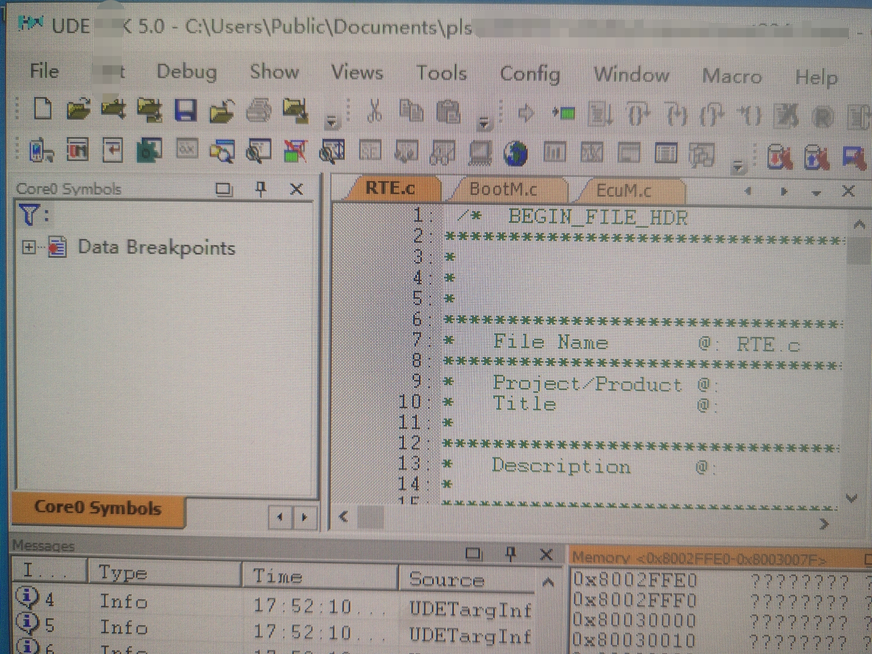
Task: Toggle float button of Core0 Symbols panel
Action: 223,188
